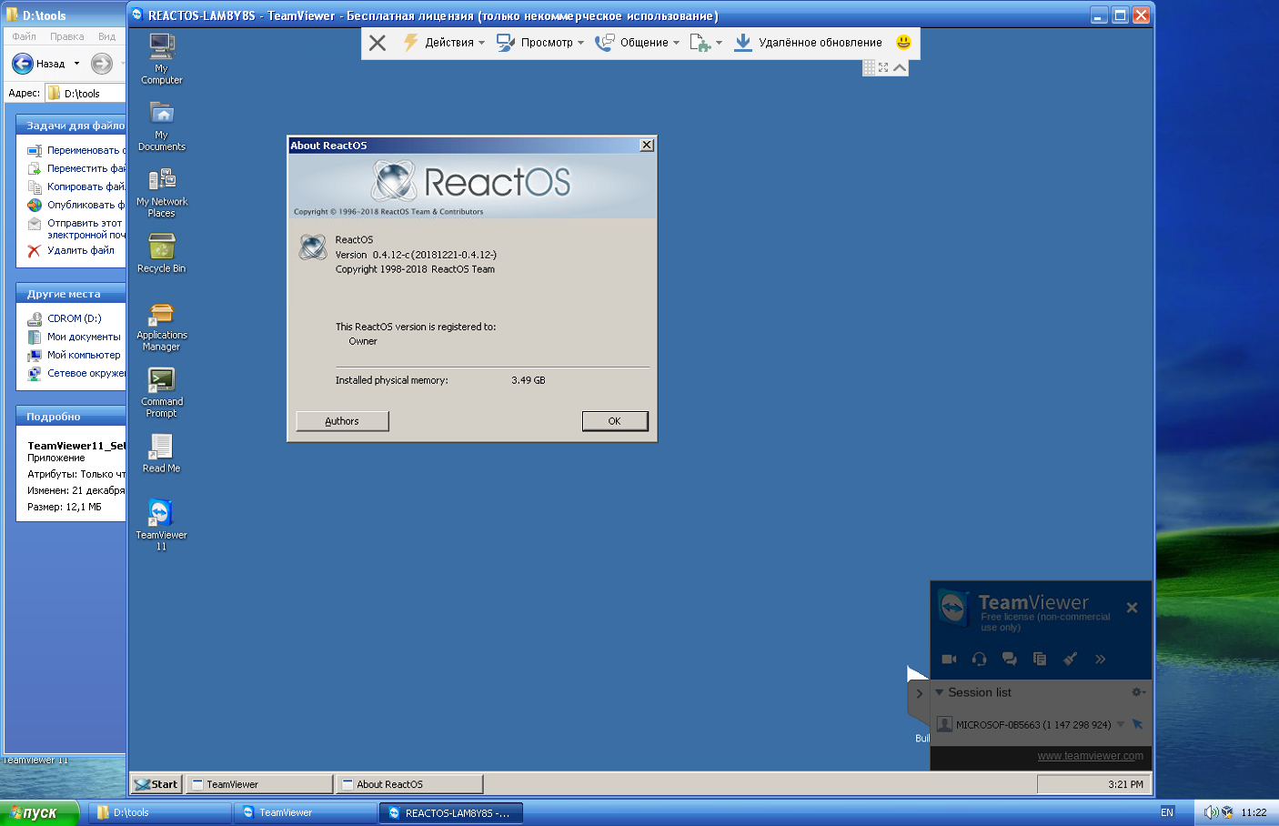Open the Read Me desktop icon
1279x826 pixels.
click(161, 453)
